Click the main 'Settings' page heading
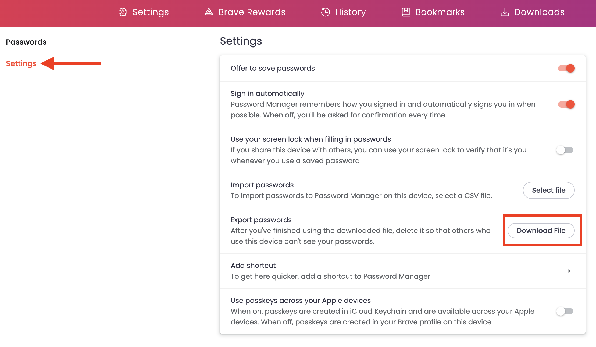The image size is (596, 347). 241,41
